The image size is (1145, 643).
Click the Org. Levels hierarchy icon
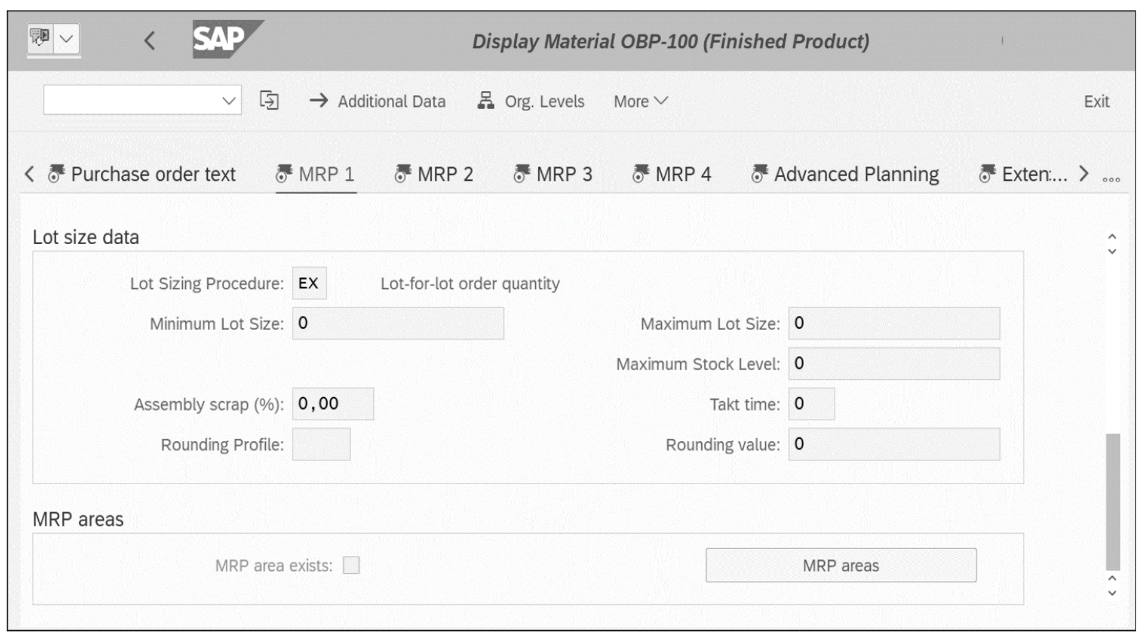tap(485, 101)
